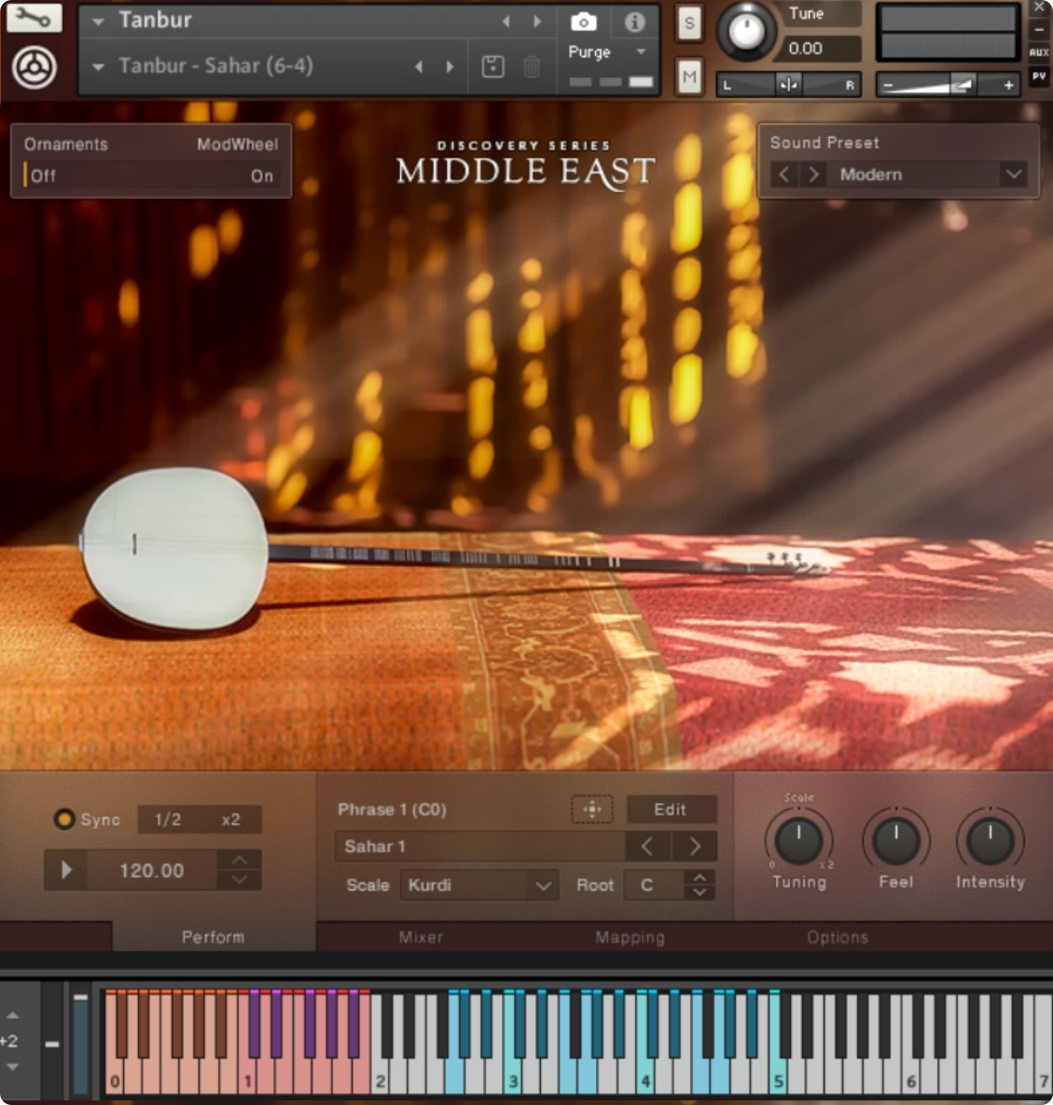Go to next instrument next to Tanbur
This screenshot has height=1105, width=1053.
coord(538,21)
